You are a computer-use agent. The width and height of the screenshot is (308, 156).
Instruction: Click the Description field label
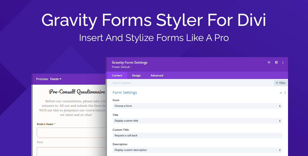pyautogui.click(x=120, y=144)
